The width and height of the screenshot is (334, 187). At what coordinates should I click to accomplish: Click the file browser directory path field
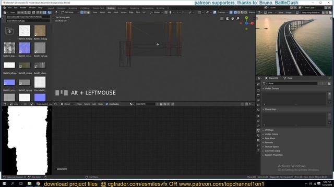click(28, 17)
